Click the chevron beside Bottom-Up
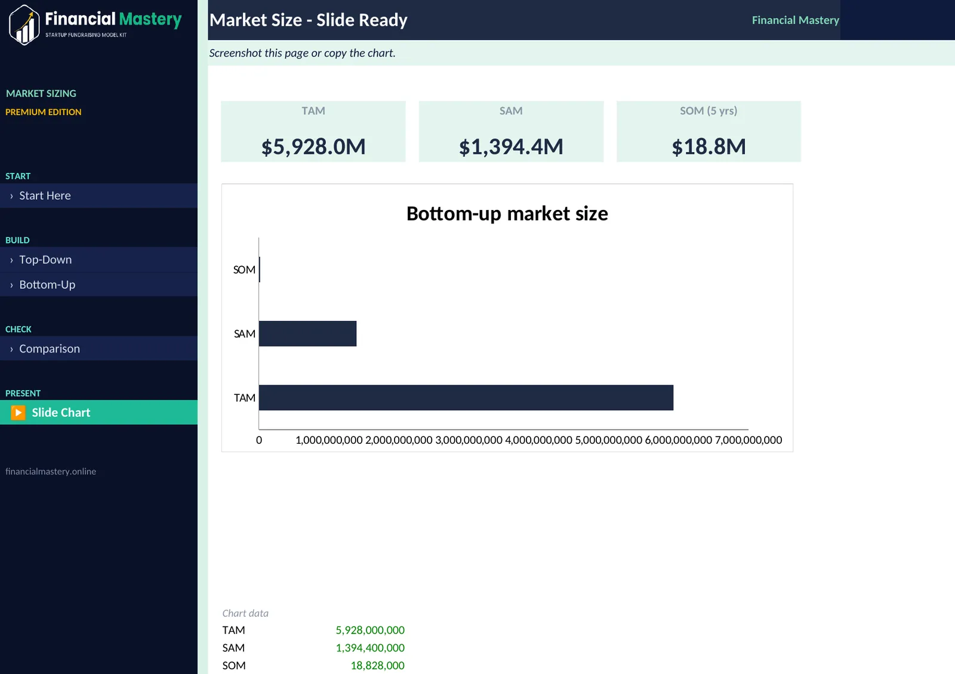Screen dimensions: 955x674 click(11, 286)
